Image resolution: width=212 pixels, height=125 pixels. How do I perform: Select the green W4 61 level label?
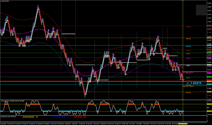click(188, 54)
